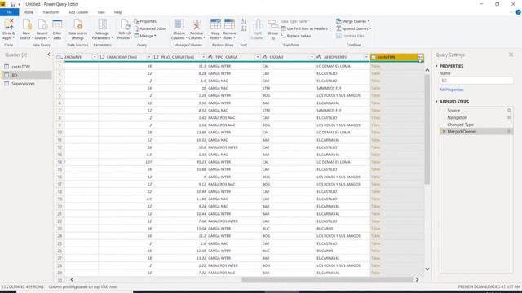Click the Group By icon
The width and height of the screenshot is (522, 293).
pyautogui.click(x=273, y=24)
